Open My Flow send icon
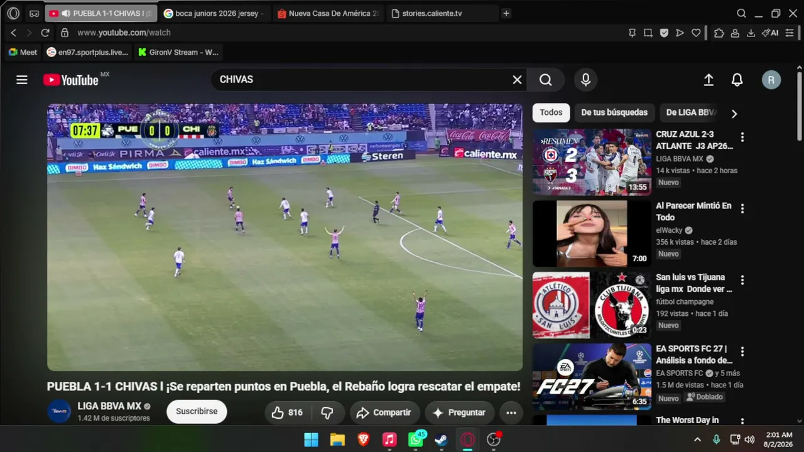Image resolution: width=804 pixels, height=452 pixels. [x=680, y=33]
